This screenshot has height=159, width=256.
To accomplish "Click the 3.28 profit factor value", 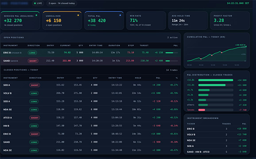I will tap(219, 20).
